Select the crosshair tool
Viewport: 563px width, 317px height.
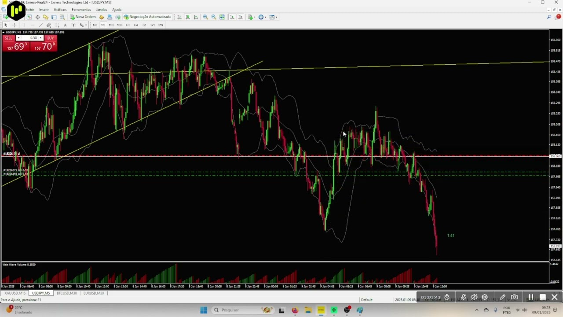click(14, 25)
